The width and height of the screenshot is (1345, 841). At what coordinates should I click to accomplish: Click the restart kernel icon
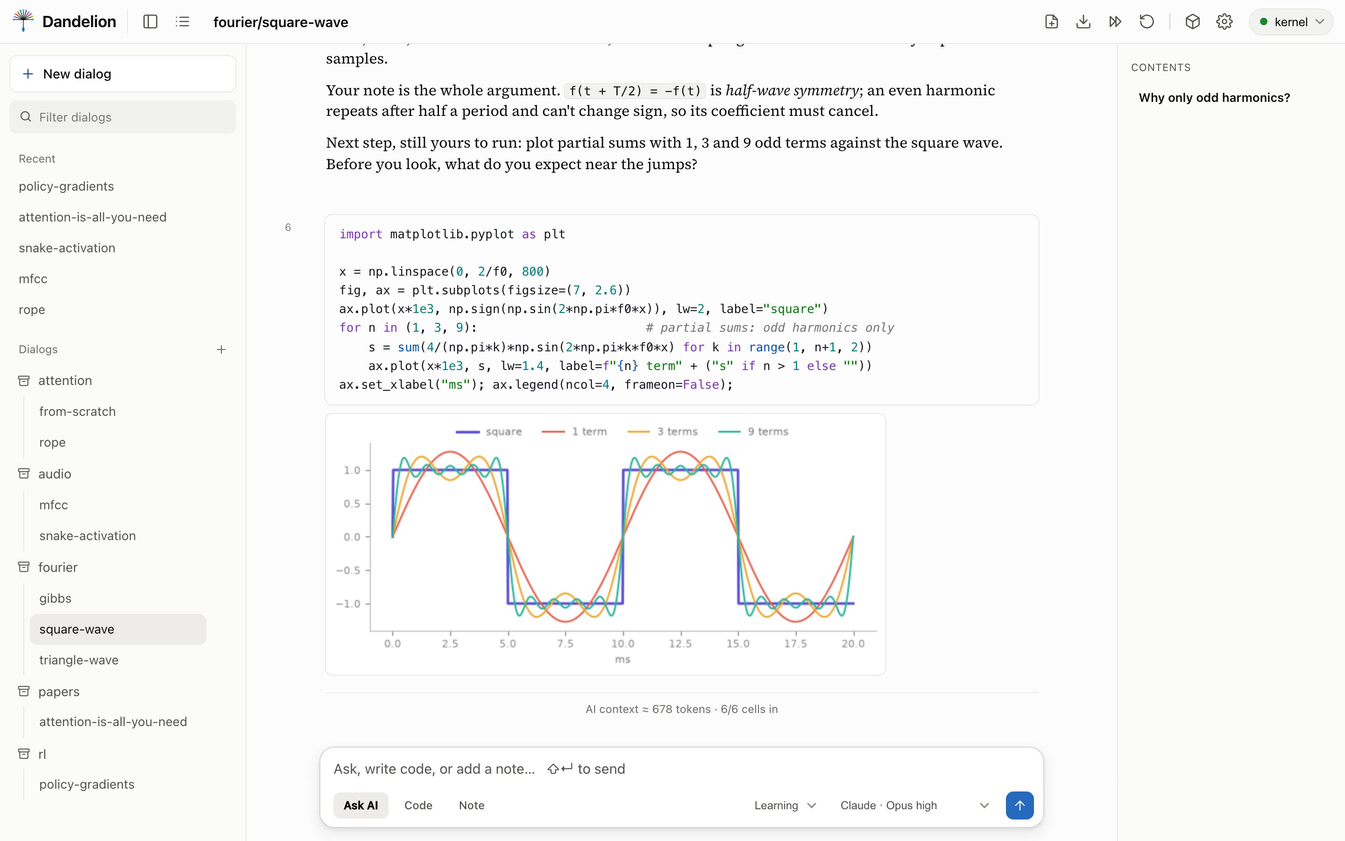pyautogui.click(x=1147, y=21)
